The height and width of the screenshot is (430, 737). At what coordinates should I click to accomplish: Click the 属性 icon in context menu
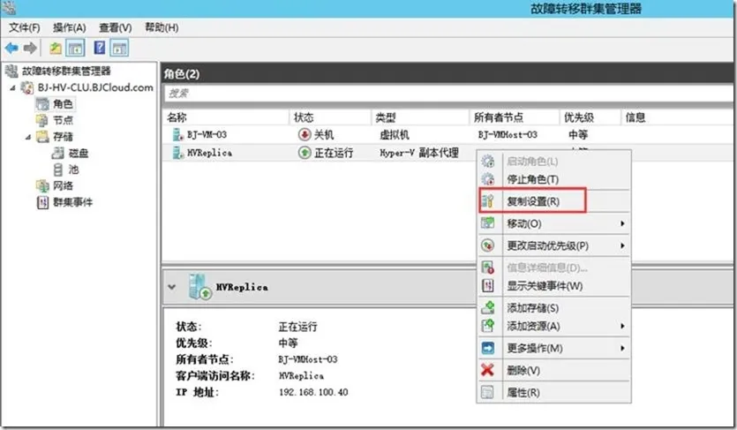[488, 392]
